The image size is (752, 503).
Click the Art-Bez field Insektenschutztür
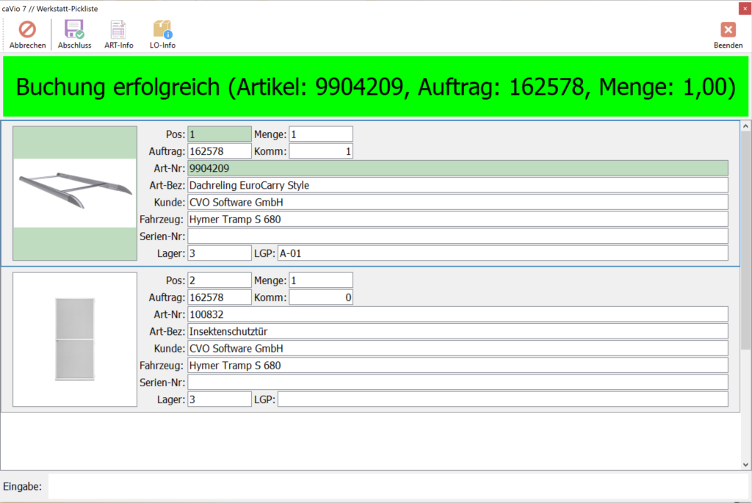point(458,332)
